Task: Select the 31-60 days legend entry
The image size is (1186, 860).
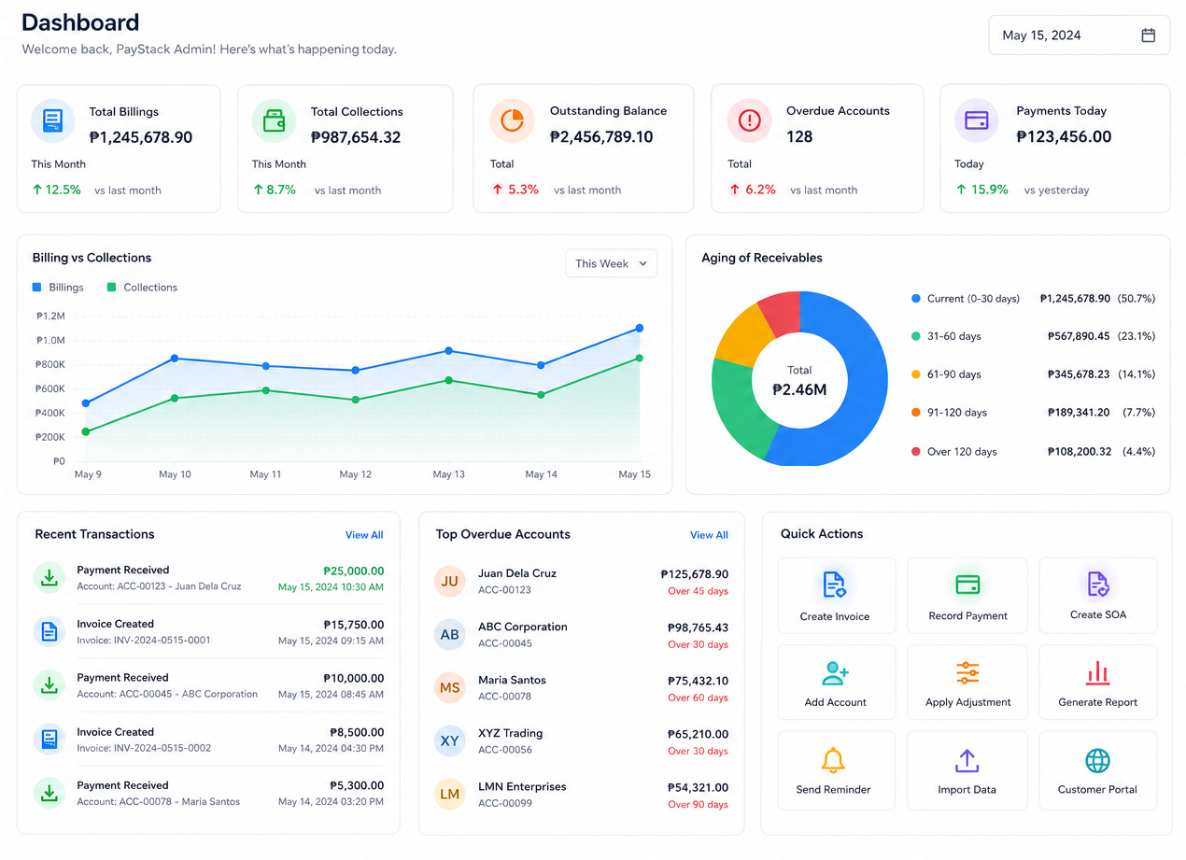Action: (1033, 336)
